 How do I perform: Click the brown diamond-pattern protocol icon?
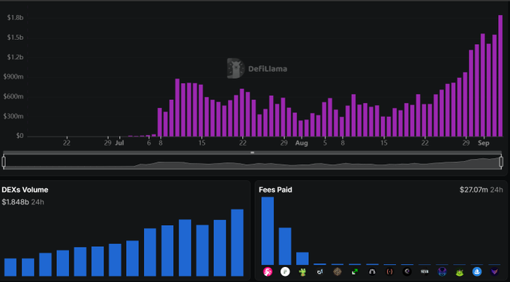click(337, 271)
